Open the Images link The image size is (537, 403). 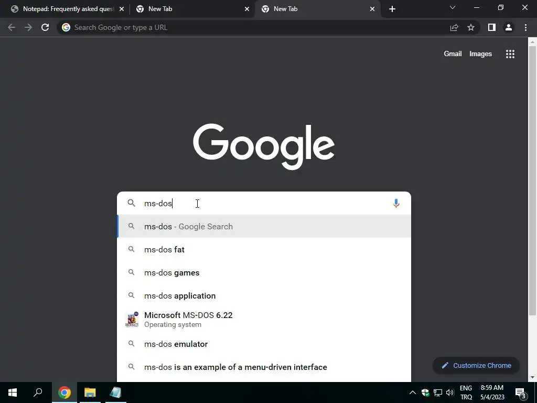[x=480, y=54]
